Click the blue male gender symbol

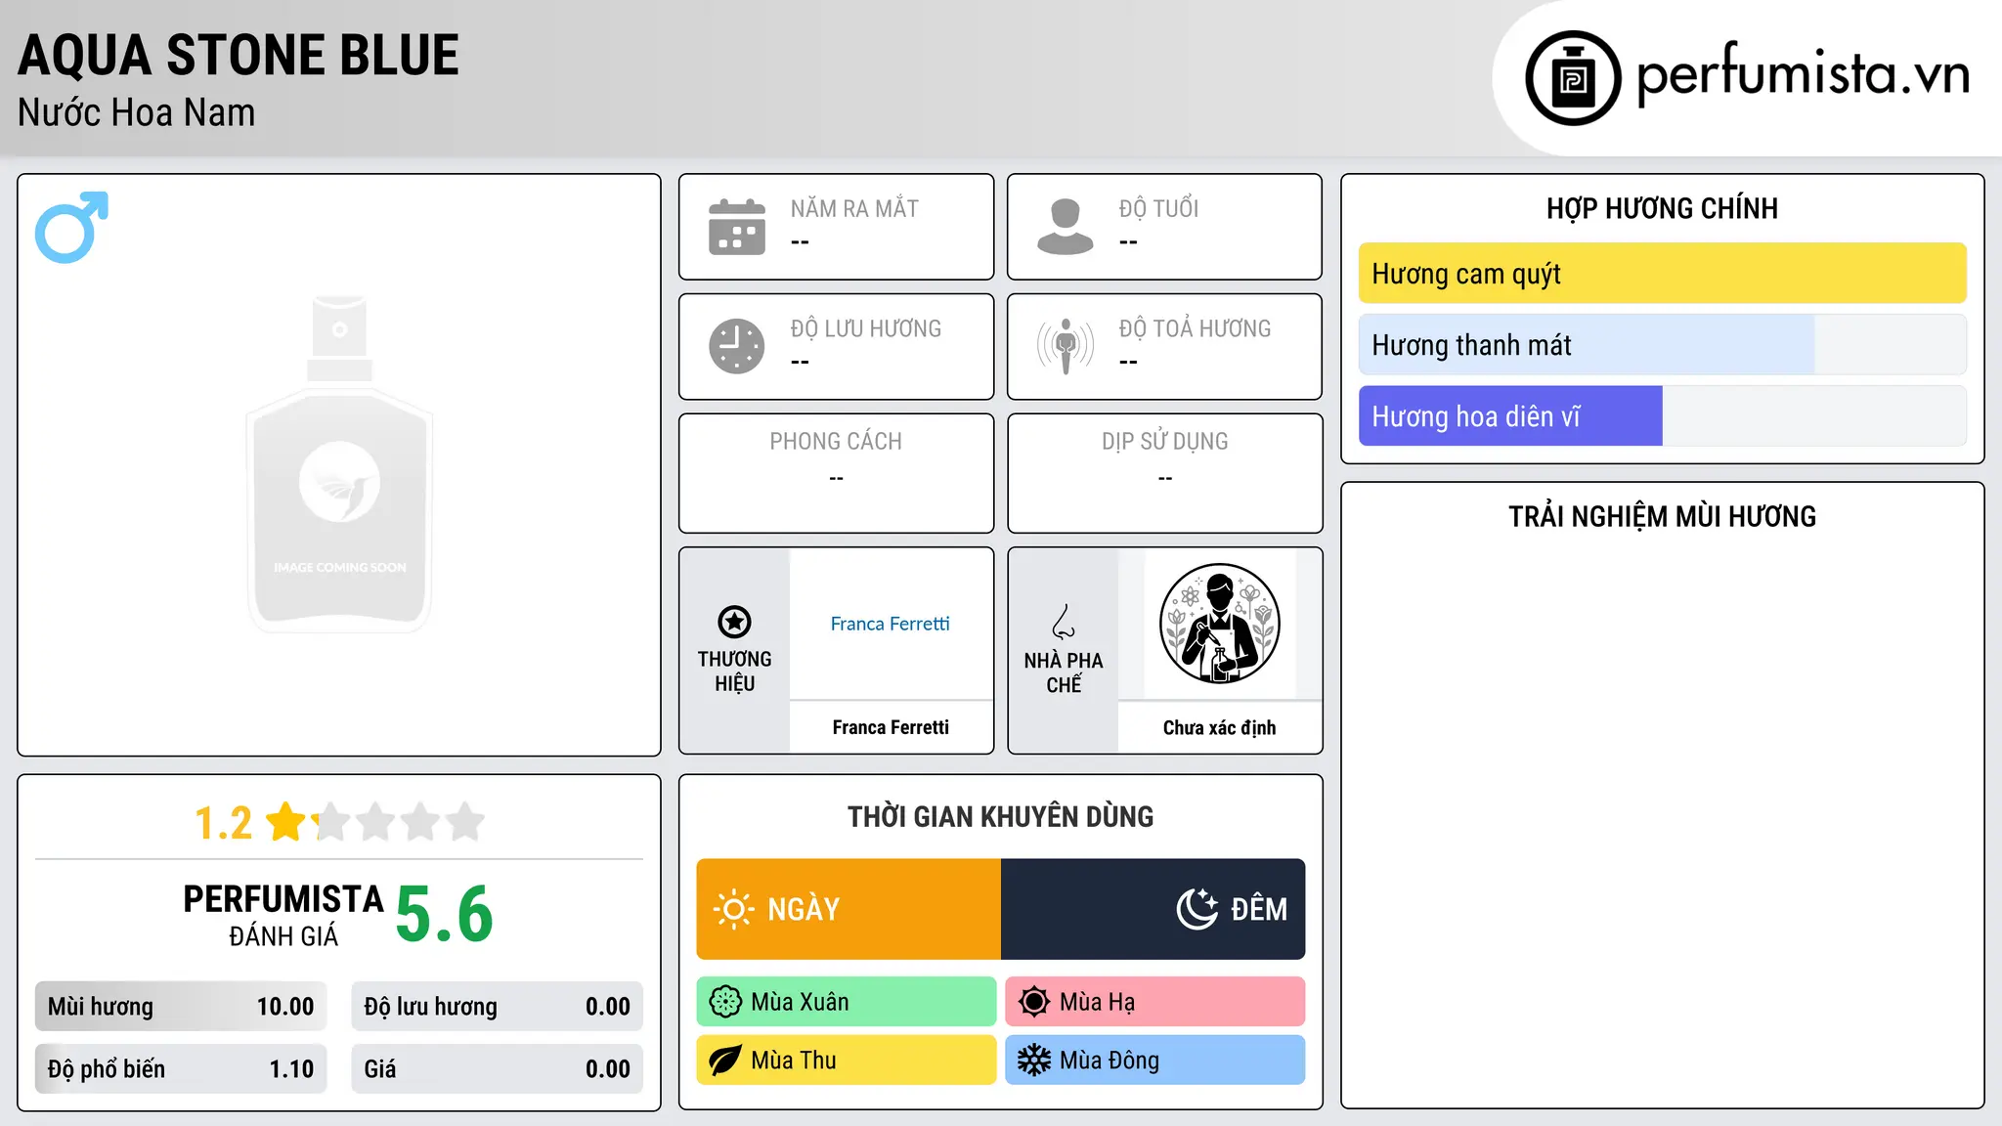[71, 227]
